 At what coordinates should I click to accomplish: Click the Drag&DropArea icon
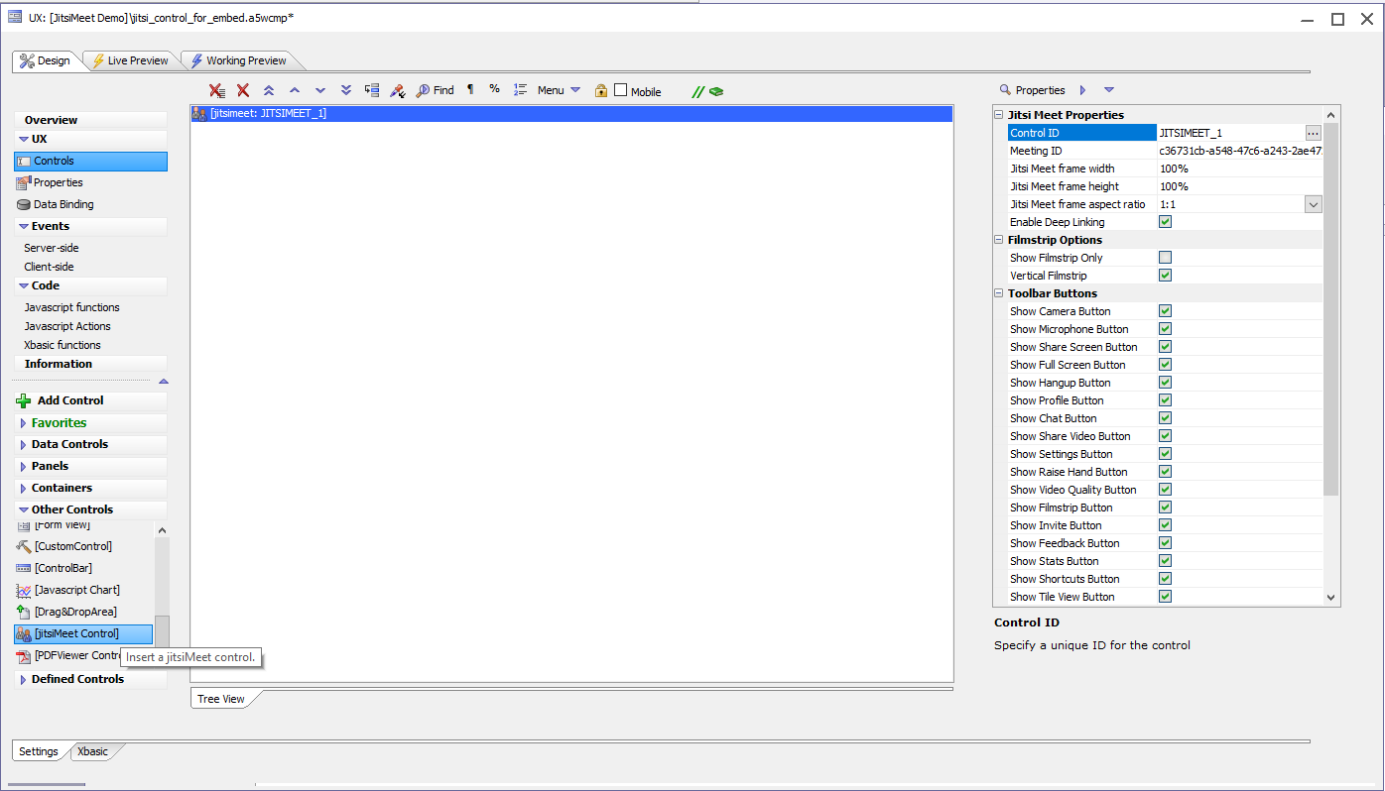click(x=25, y=612)
